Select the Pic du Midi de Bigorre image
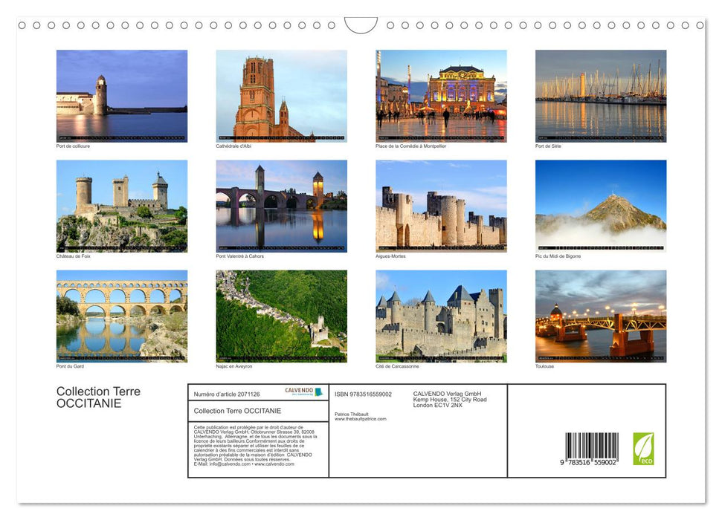The height and width of the screenshot is (520, 722). (x=601, y=205)
